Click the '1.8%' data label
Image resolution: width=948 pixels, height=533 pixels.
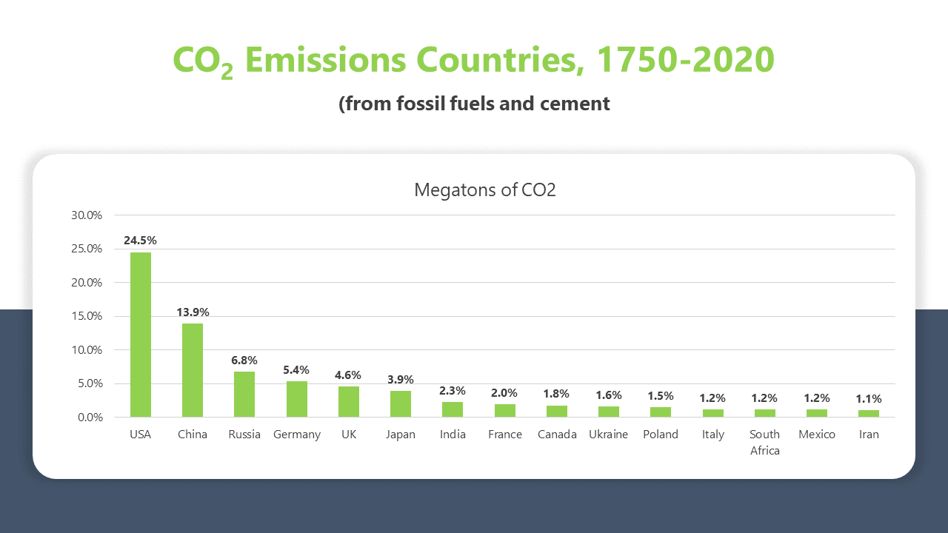(x=557, y=393)
